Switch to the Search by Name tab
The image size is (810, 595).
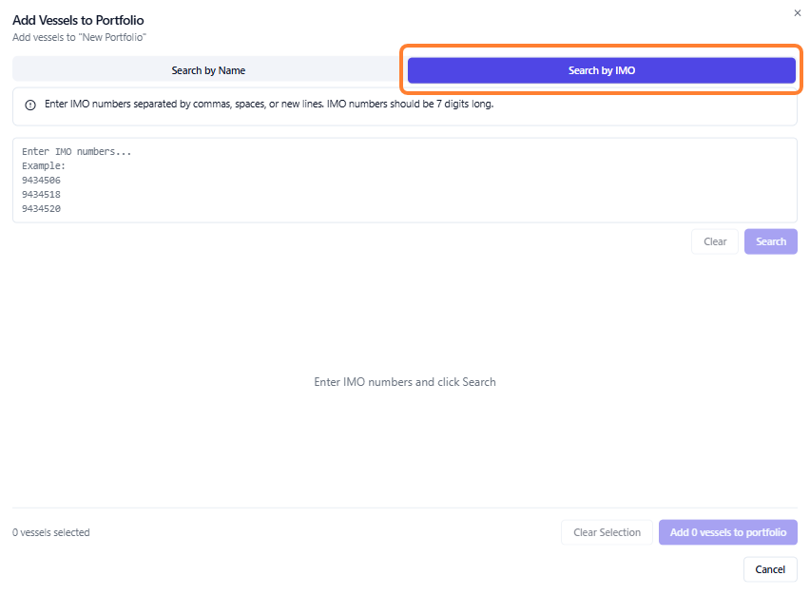click(208, 70)
